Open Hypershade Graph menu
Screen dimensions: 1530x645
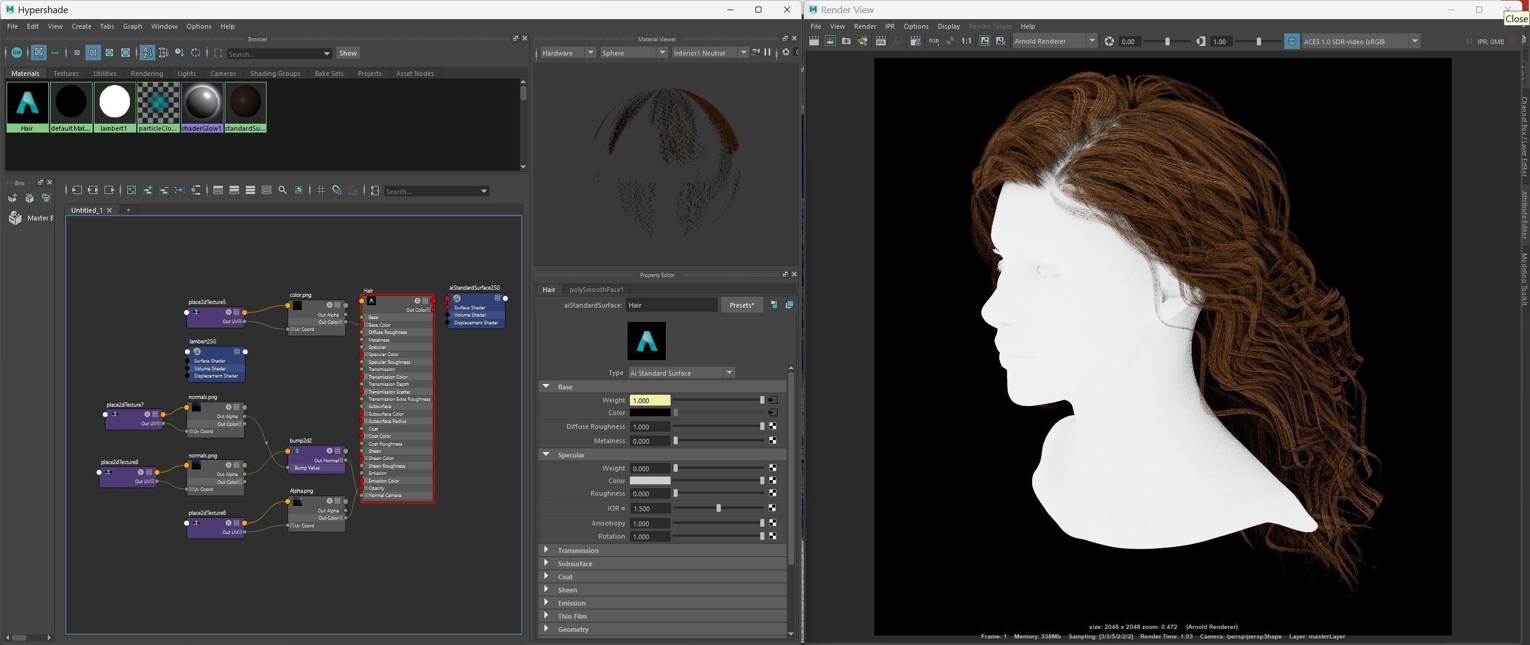tap(133, 26)
